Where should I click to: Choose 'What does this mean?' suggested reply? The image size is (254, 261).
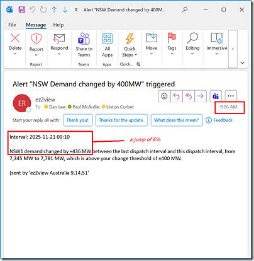(177, 120)
